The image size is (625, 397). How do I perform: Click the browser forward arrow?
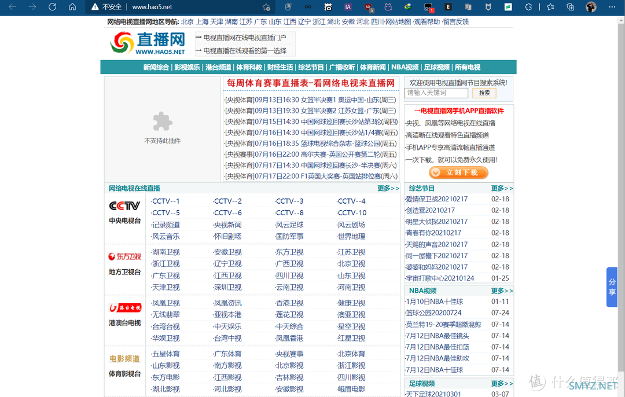tap(32, 7)
